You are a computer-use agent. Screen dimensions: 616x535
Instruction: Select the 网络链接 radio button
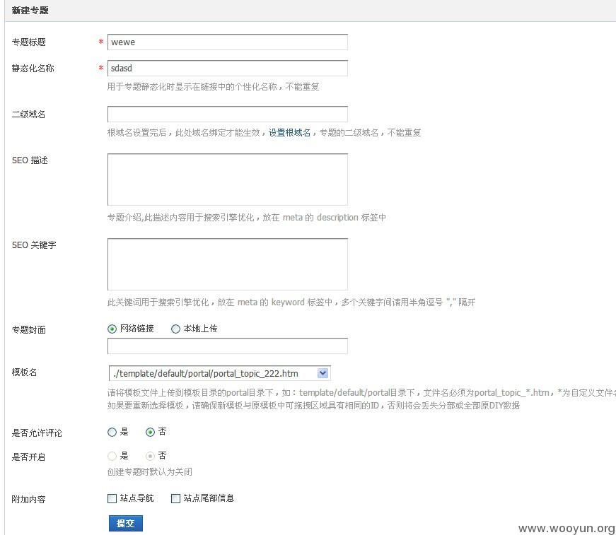tap(112, 329)
